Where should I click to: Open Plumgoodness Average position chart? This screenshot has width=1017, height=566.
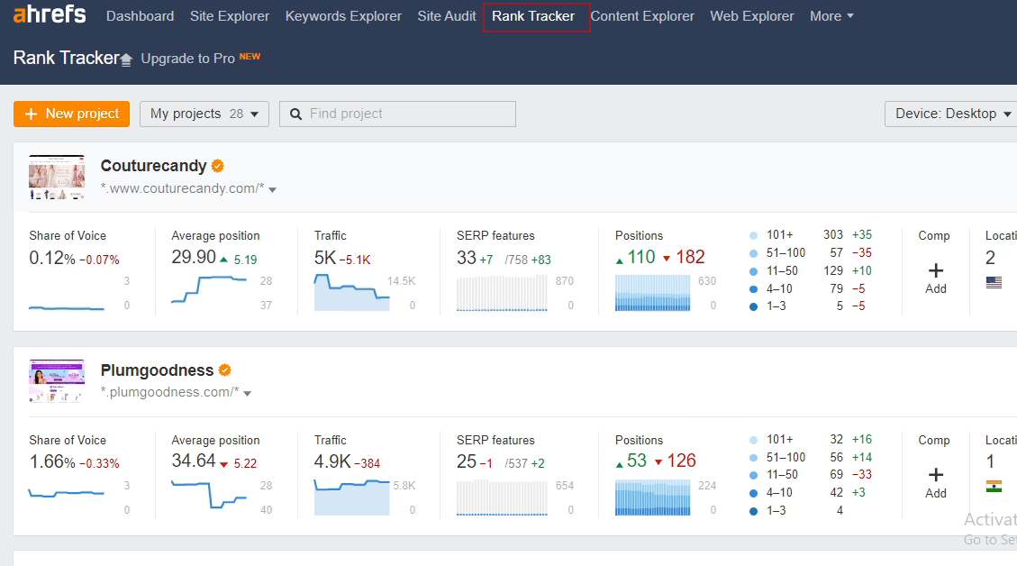(x=209, y=495)
